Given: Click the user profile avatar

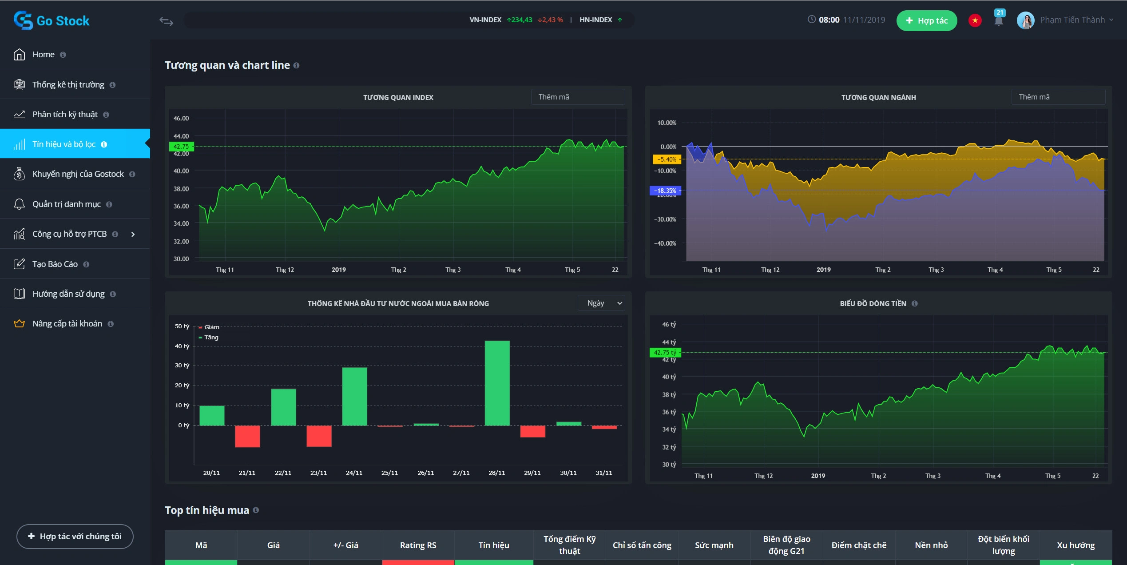Looking at the screenshot, I should pyautogui.click(x=1025, y=20).
